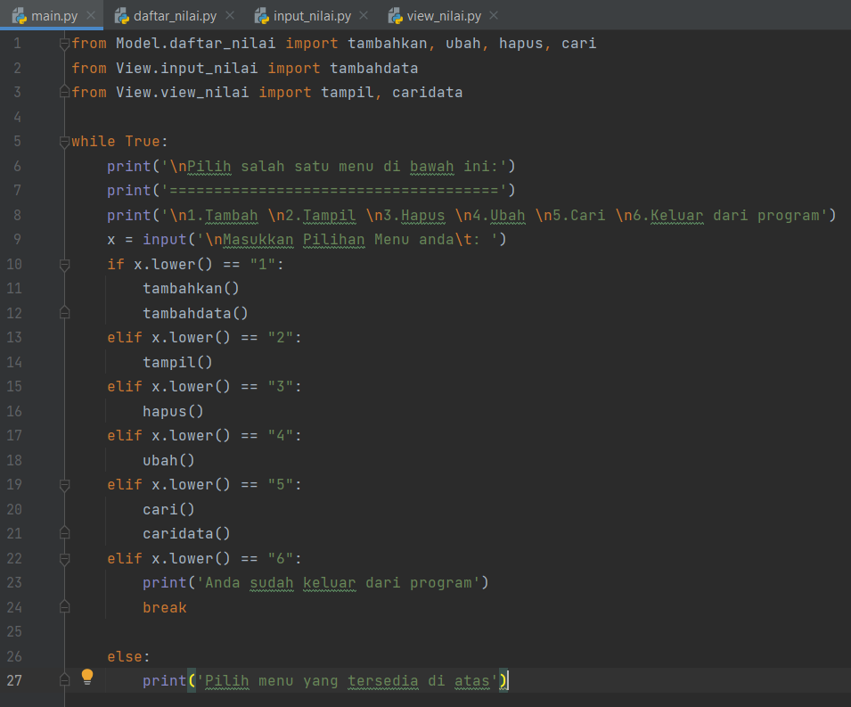
Task: Place the caret at end of the print statement on line 27
Action: pyautogui.click(x=509, y=680)
